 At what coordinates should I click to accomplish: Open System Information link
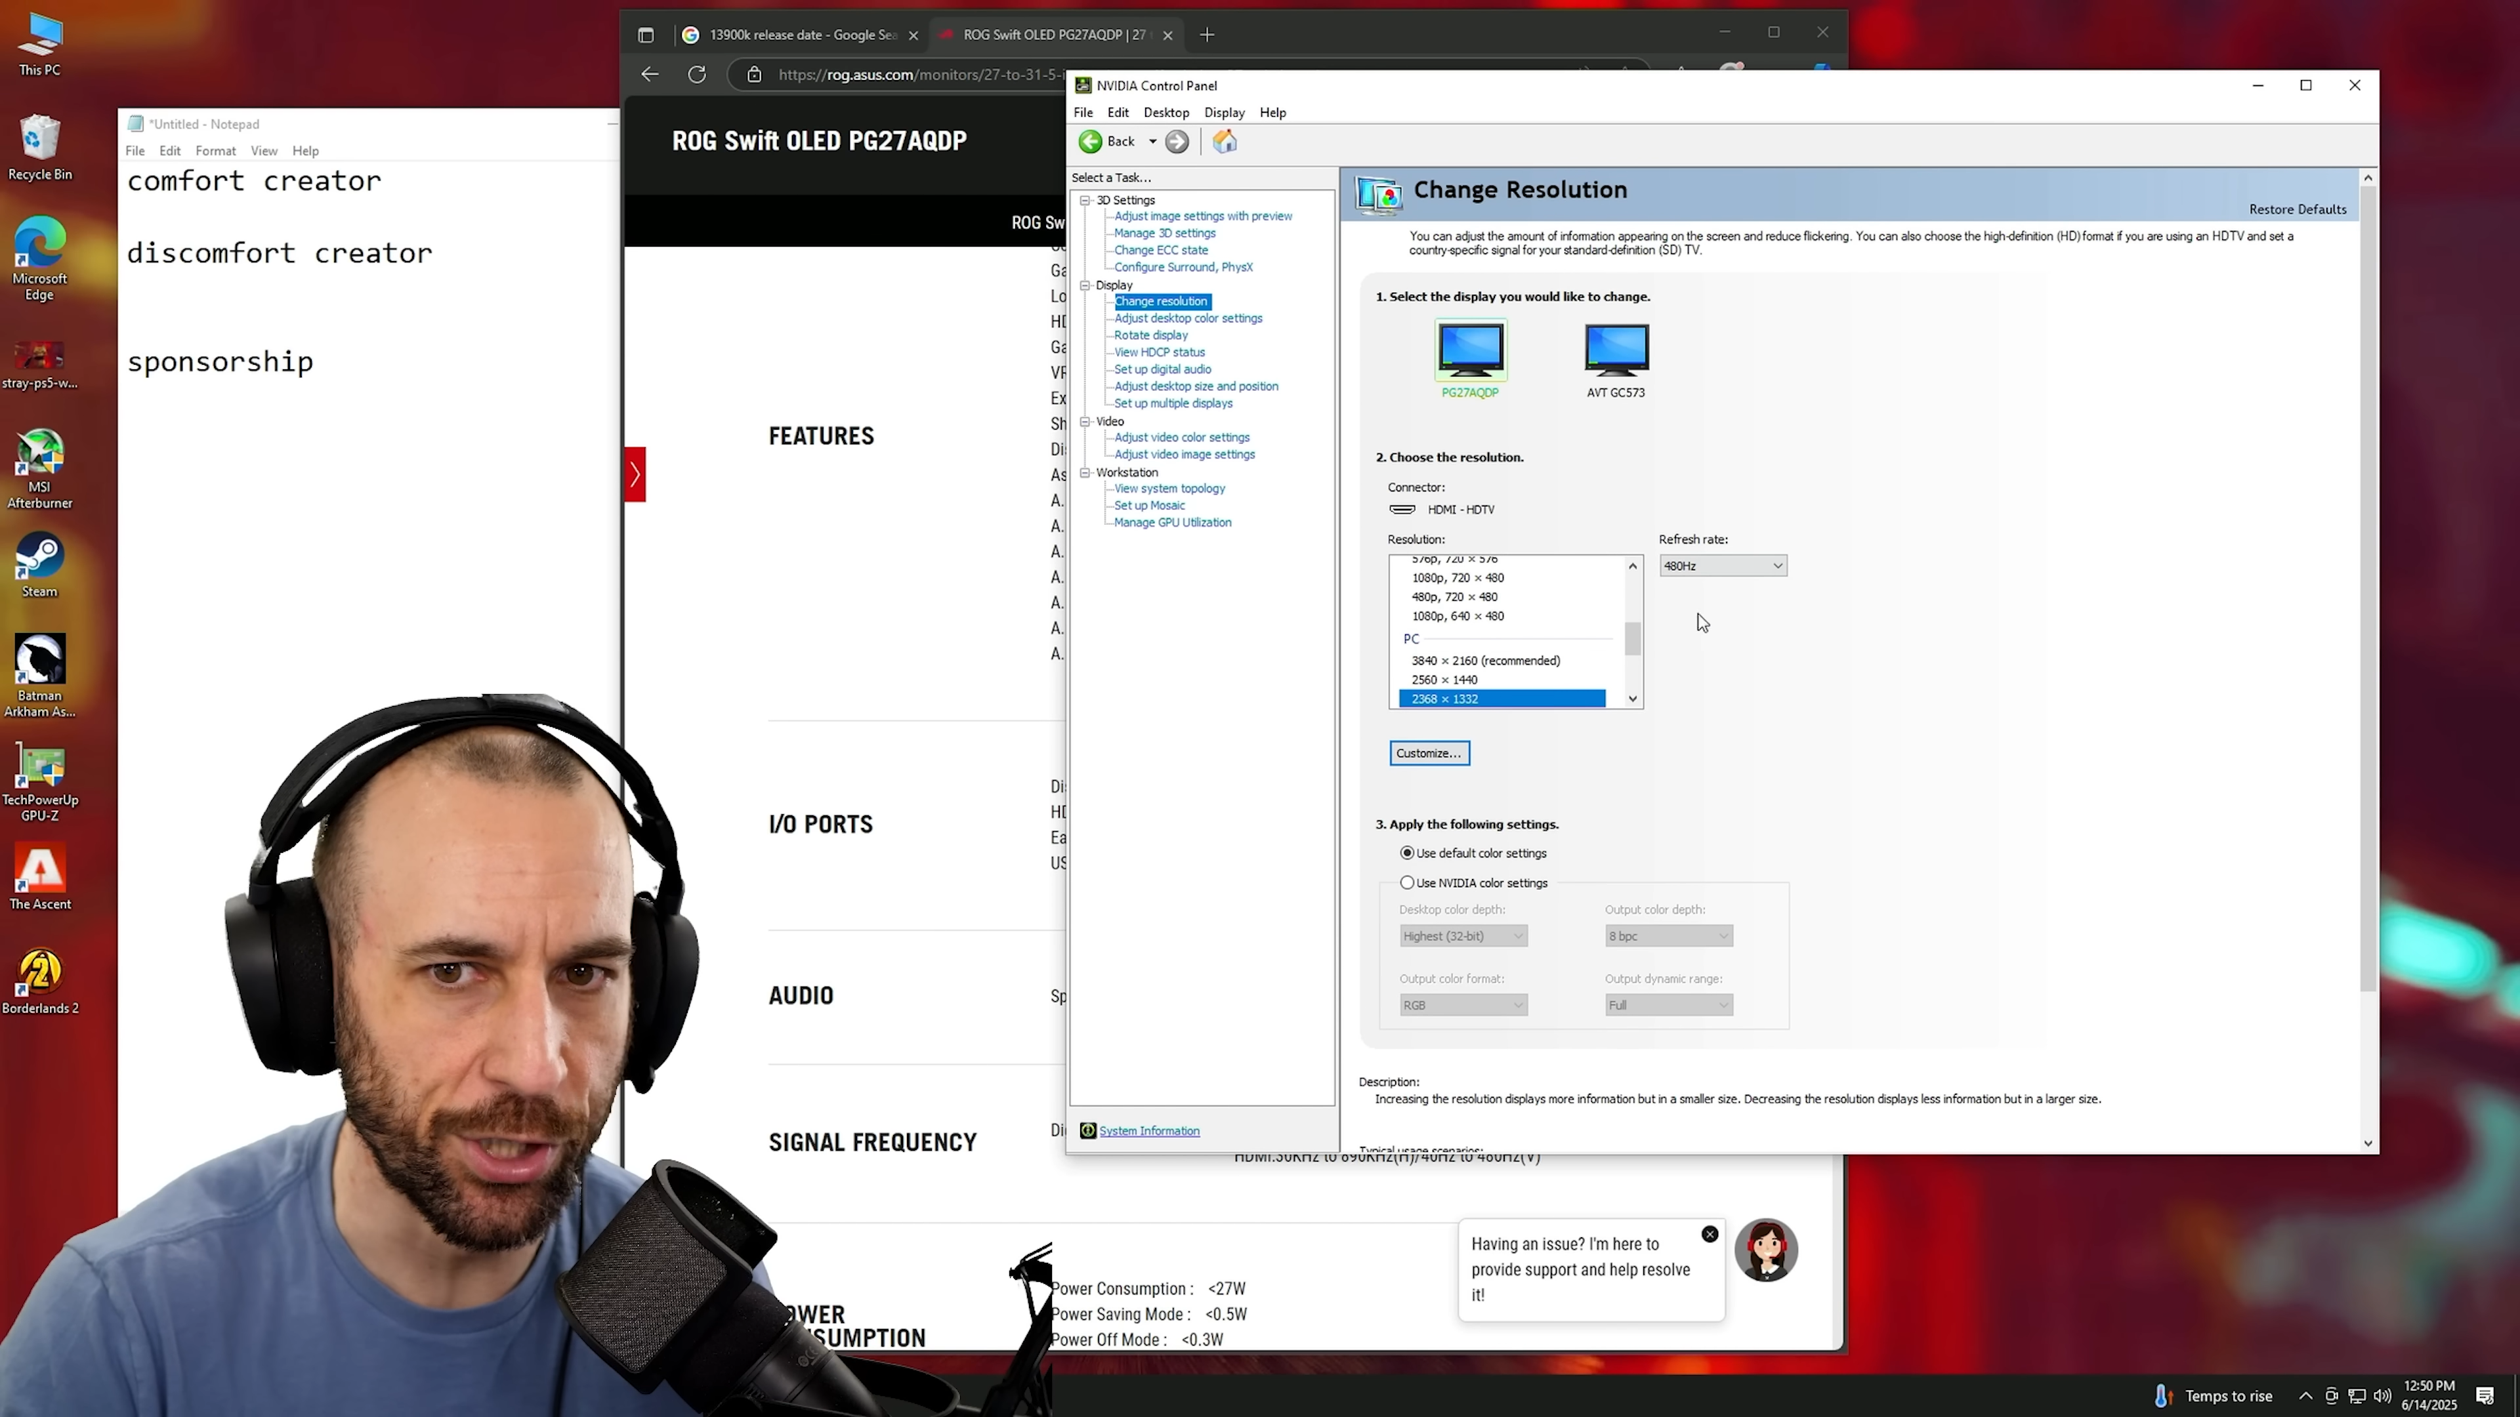pyautogui.click(x=1150, y=1130)
